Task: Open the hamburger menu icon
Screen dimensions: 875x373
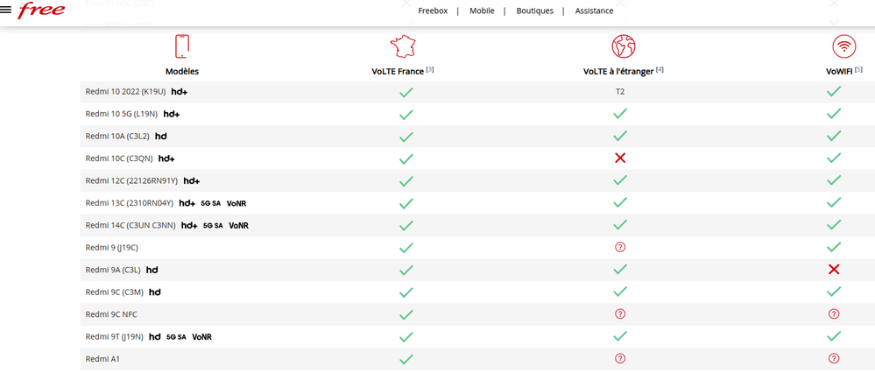Action: 6,10
